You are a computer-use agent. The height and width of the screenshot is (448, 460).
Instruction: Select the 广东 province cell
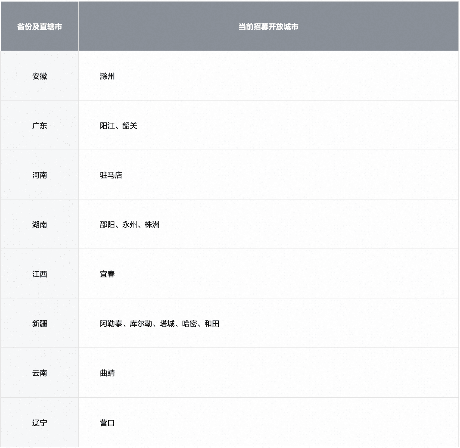point(40,126)
